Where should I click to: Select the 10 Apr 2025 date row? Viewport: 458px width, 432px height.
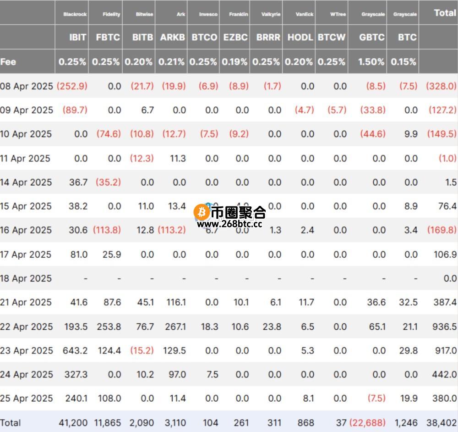pos(26,134)
